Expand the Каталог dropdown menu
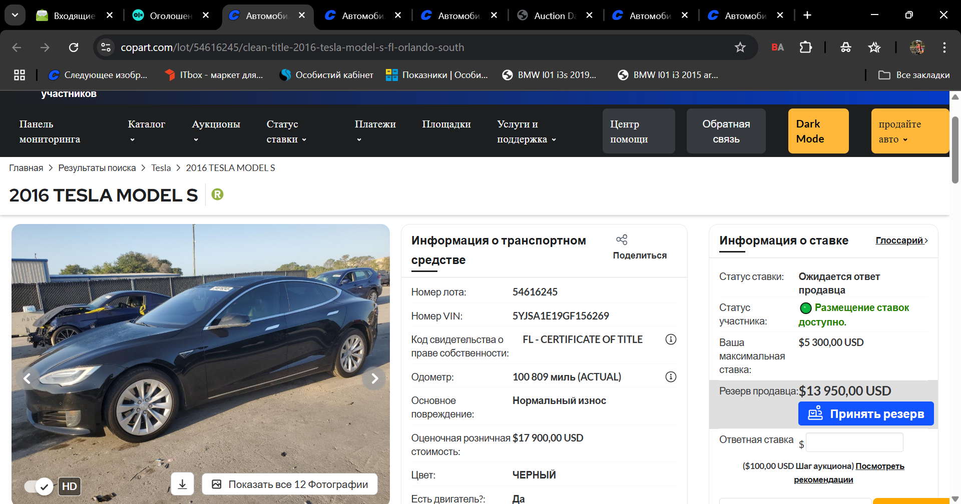 tap(146, 131)
